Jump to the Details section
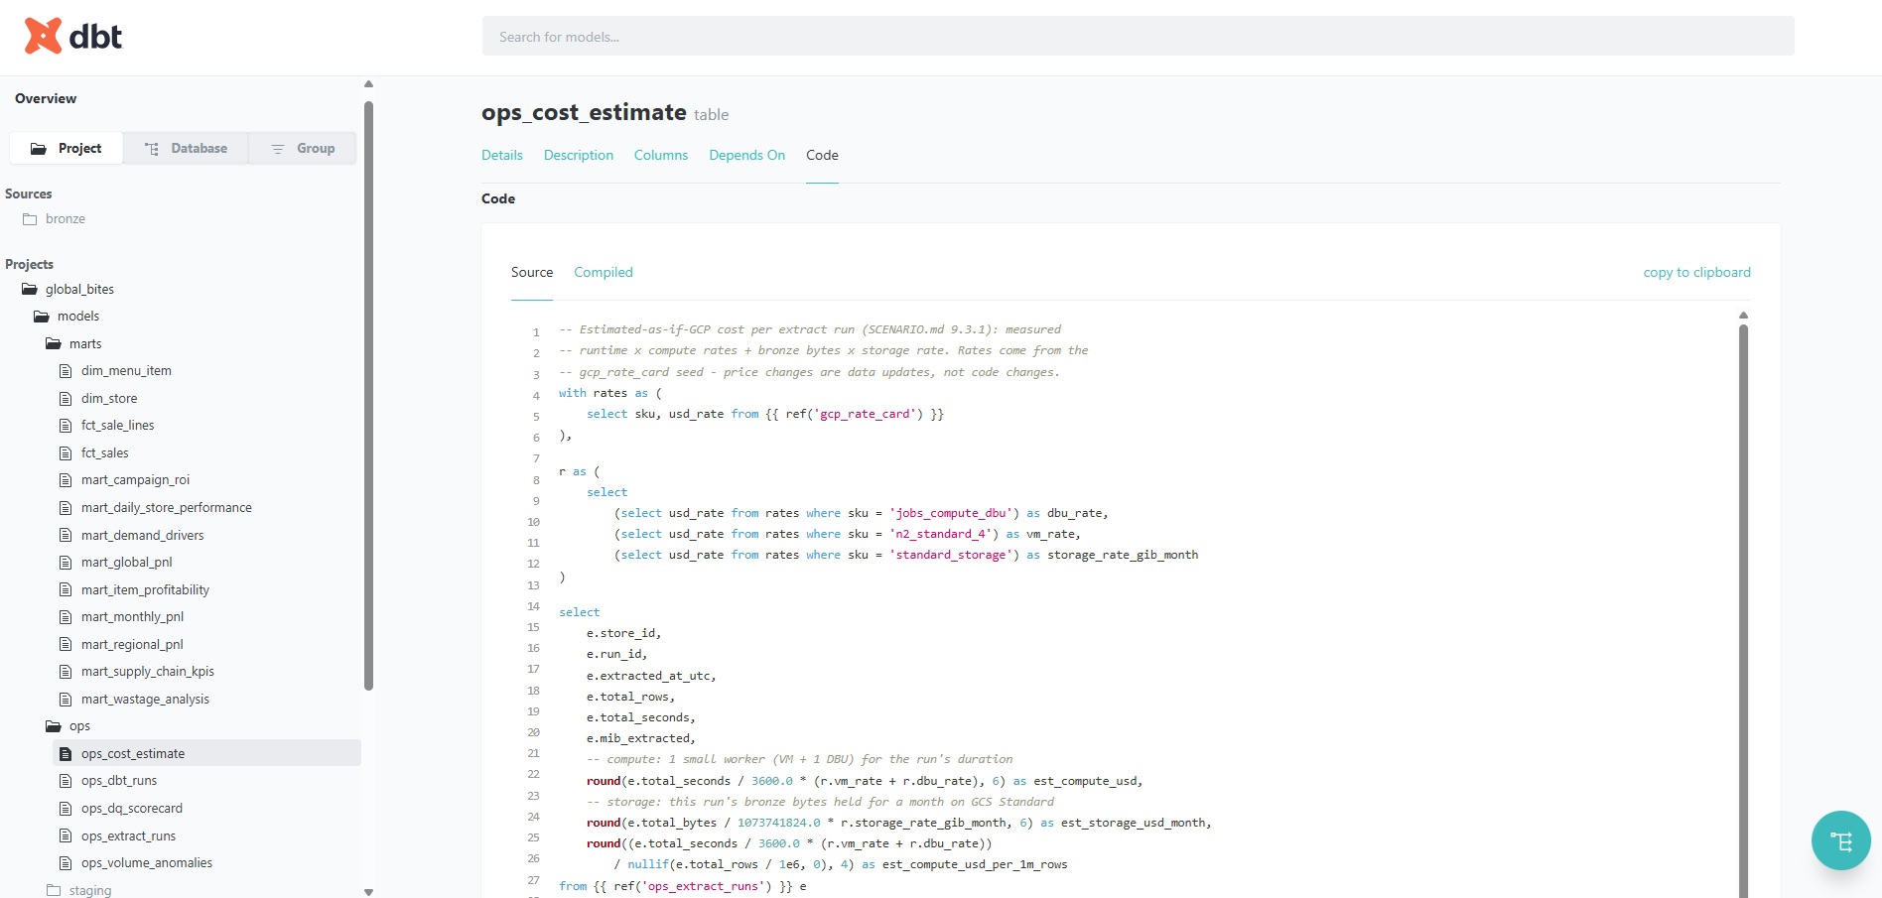Screen dimensions: 1882x898 point(502,155)
